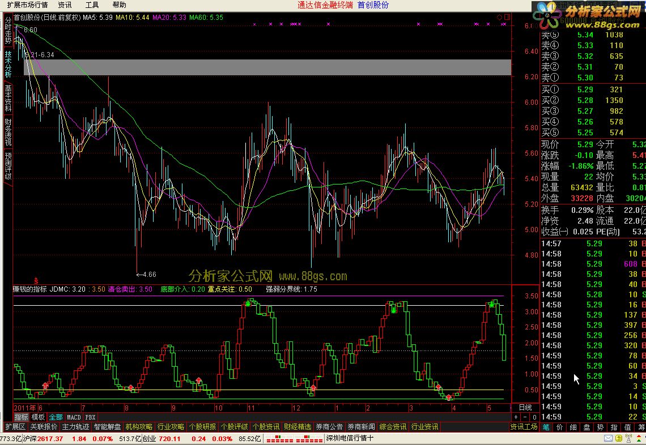Click the 日线 period button
This screenshot has width=646, height=445.
coord(525,408)
